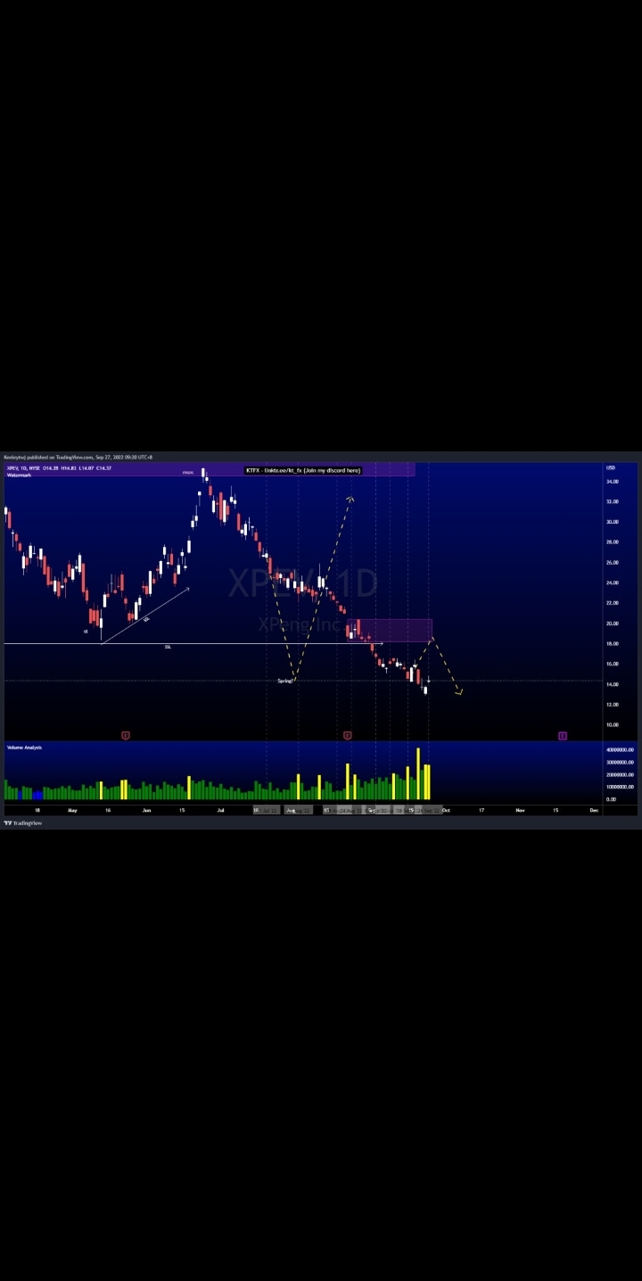Image resolution: width=642 pixels, height=1281 pixels.
Task: Click the 'published on TradingView.com' header text
Action: 61,457
